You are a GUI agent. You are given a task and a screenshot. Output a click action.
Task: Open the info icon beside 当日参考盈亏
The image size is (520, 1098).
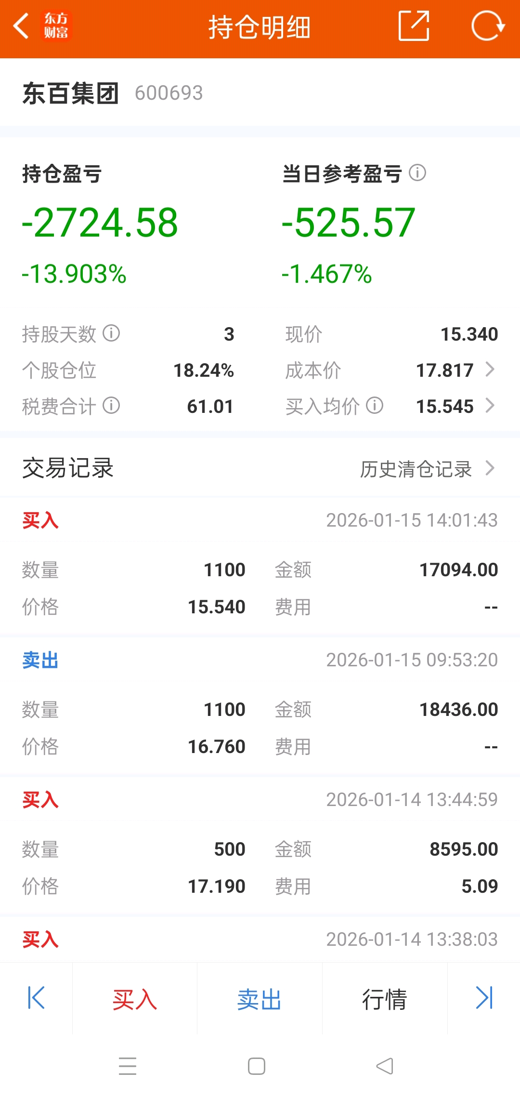417,172
